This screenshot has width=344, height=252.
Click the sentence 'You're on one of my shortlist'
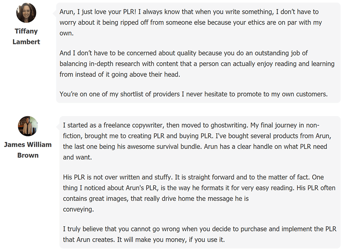coord(193,94)
